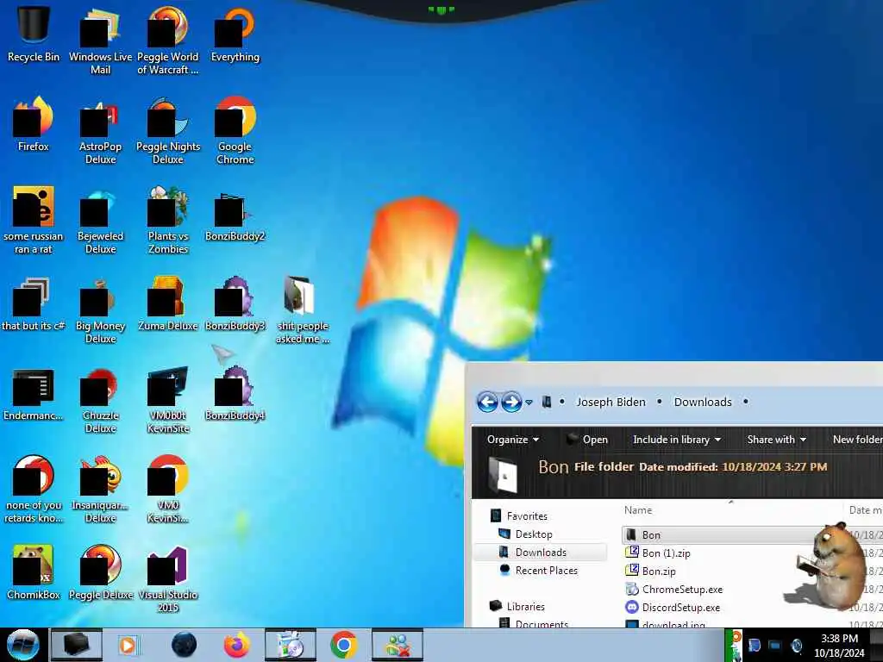The width and height of the screenshot is (883, 662).
Task: Select Plants vs Zombies desktop icon
Action: 168,220
